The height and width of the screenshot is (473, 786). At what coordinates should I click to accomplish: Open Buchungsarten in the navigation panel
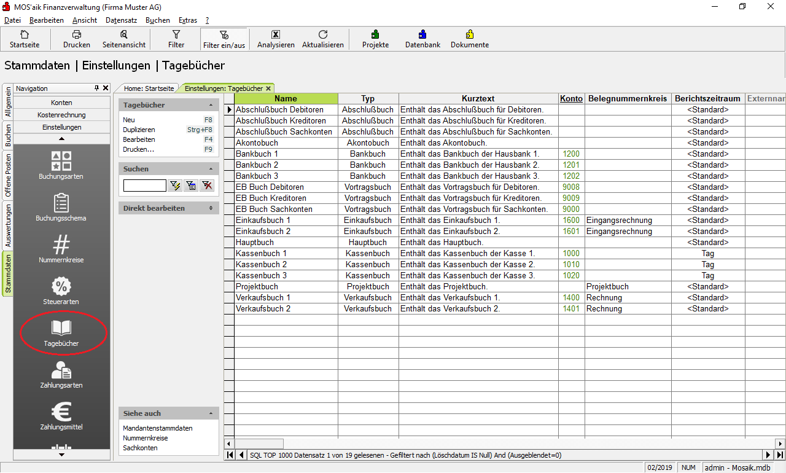(61, 166)
